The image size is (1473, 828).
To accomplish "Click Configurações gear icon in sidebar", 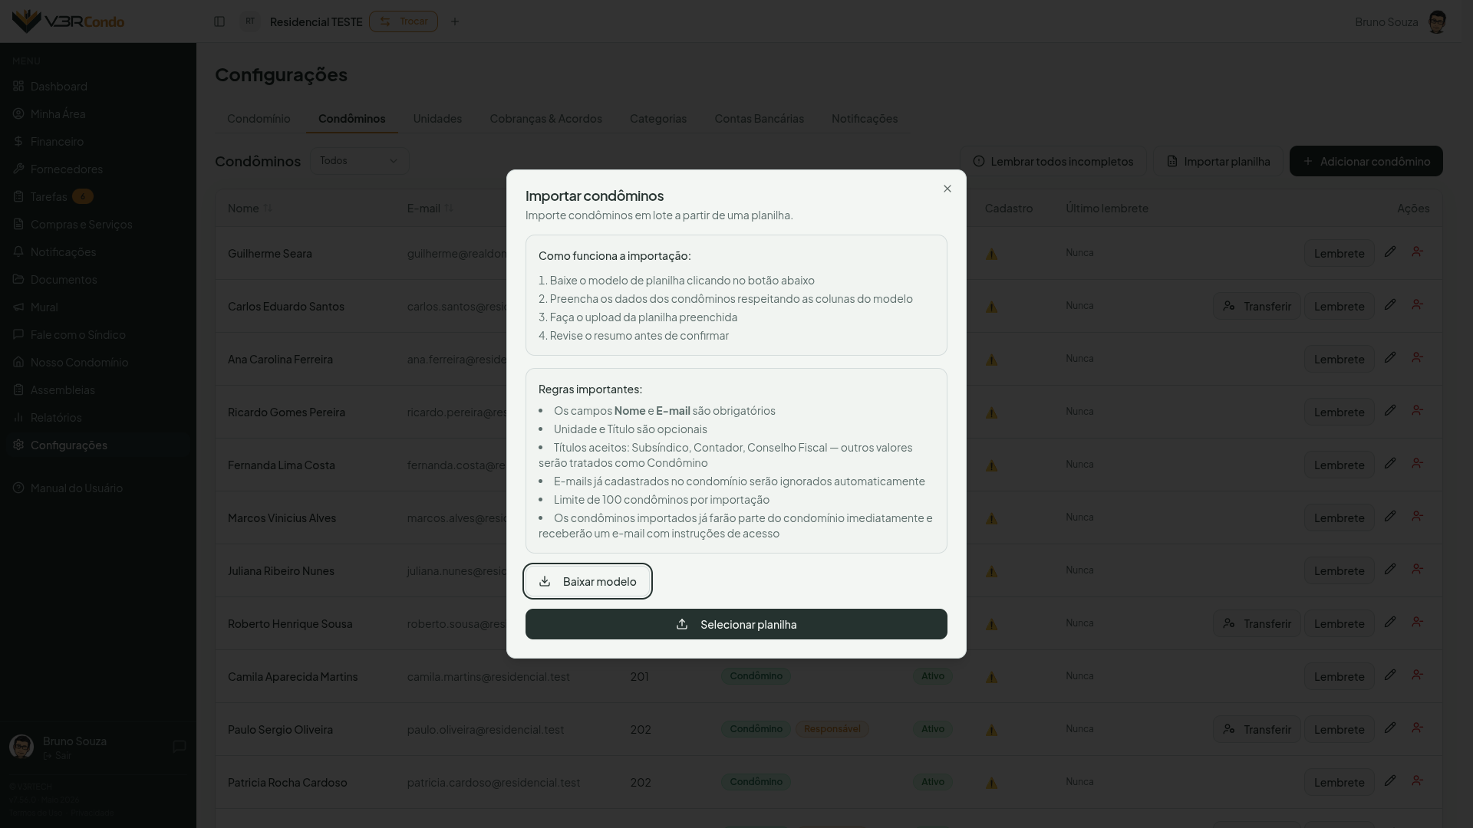I will click(x=18, y=445).
